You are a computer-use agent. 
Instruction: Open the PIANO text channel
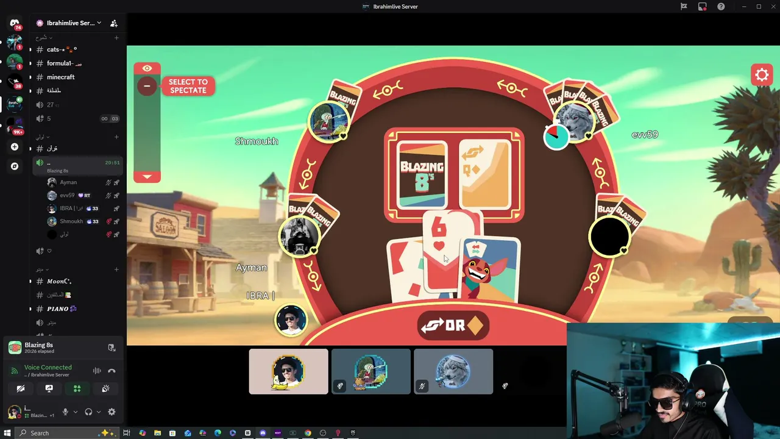[76, 309]
